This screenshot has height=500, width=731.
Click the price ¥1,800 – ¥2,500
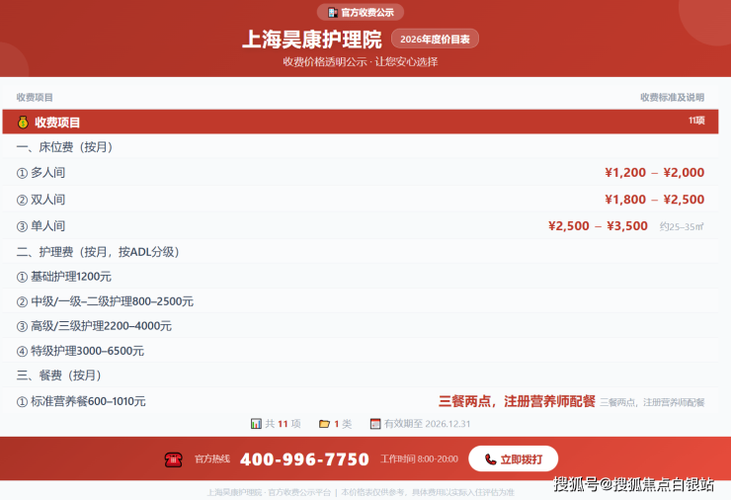coord(655,200)
